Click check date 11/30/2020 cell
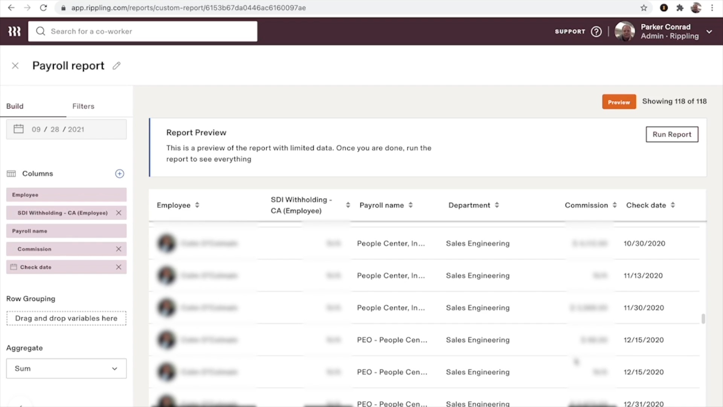The height and width of the screenshot is (407, 723). click(644, 308)
